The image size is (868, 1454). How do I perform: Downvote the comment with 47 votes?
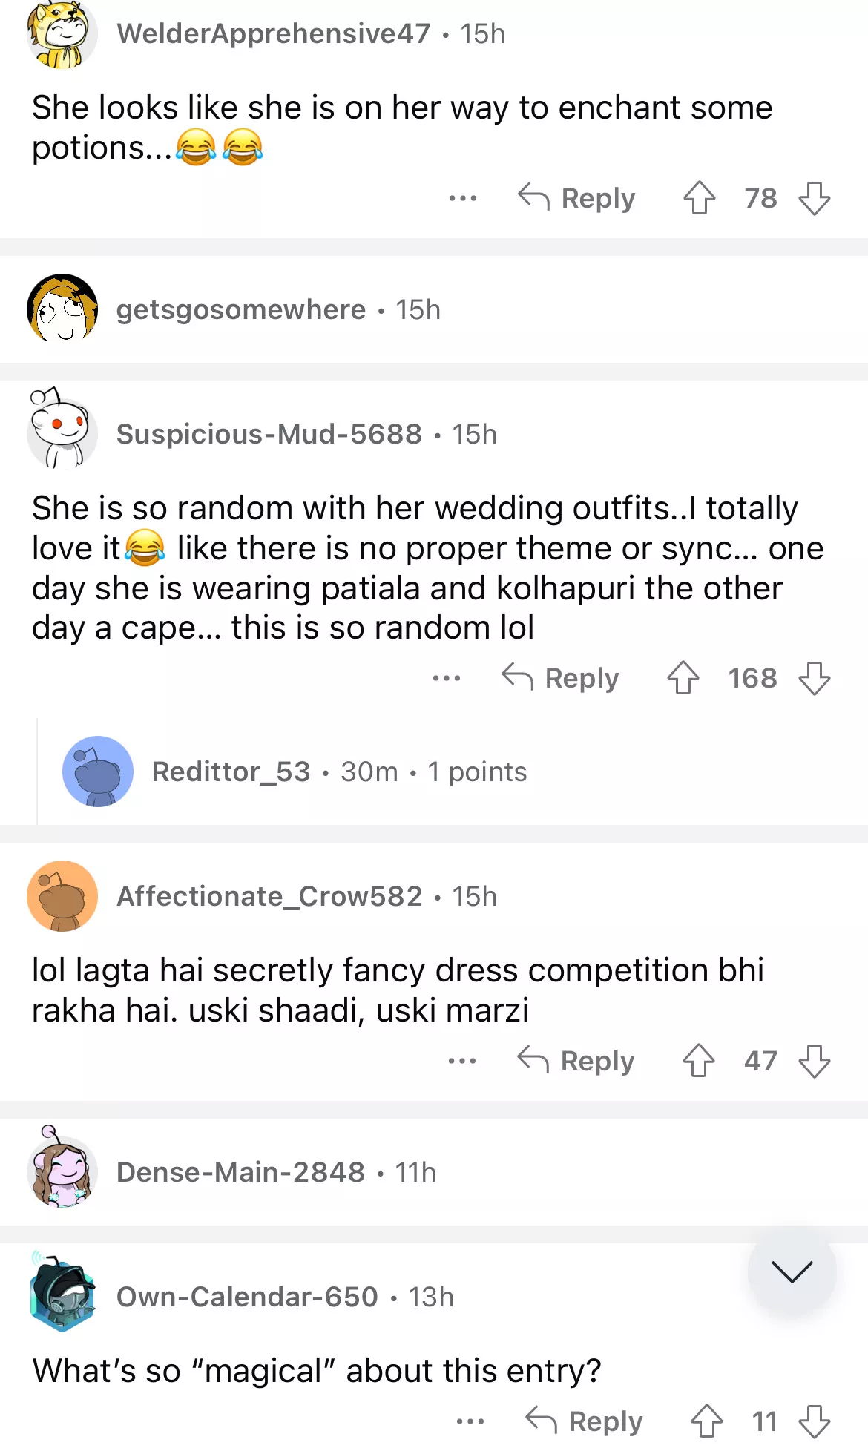(814, 1061)
